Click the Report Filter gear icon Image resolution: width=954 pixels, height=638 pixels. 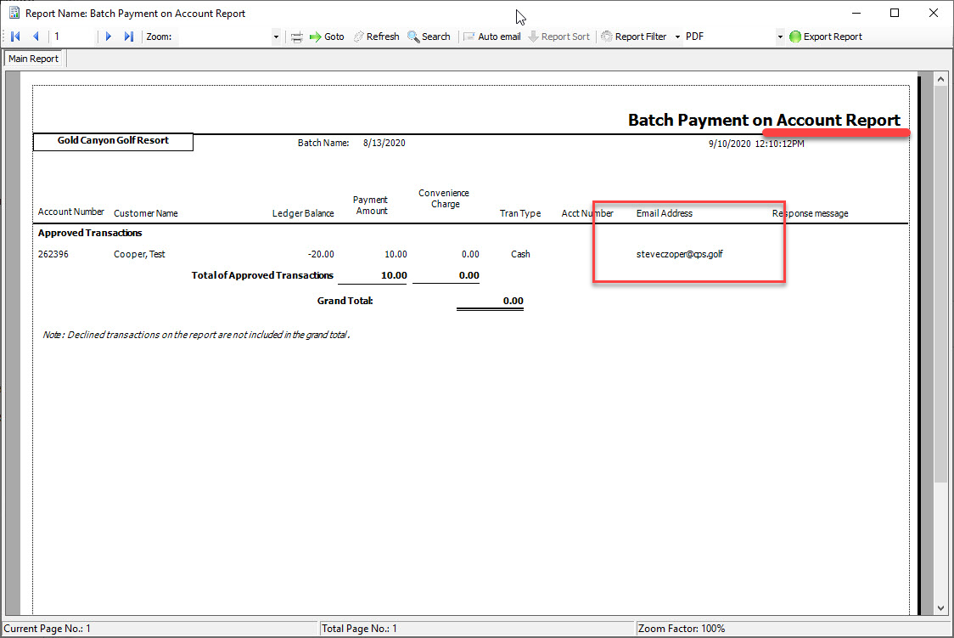608,36
